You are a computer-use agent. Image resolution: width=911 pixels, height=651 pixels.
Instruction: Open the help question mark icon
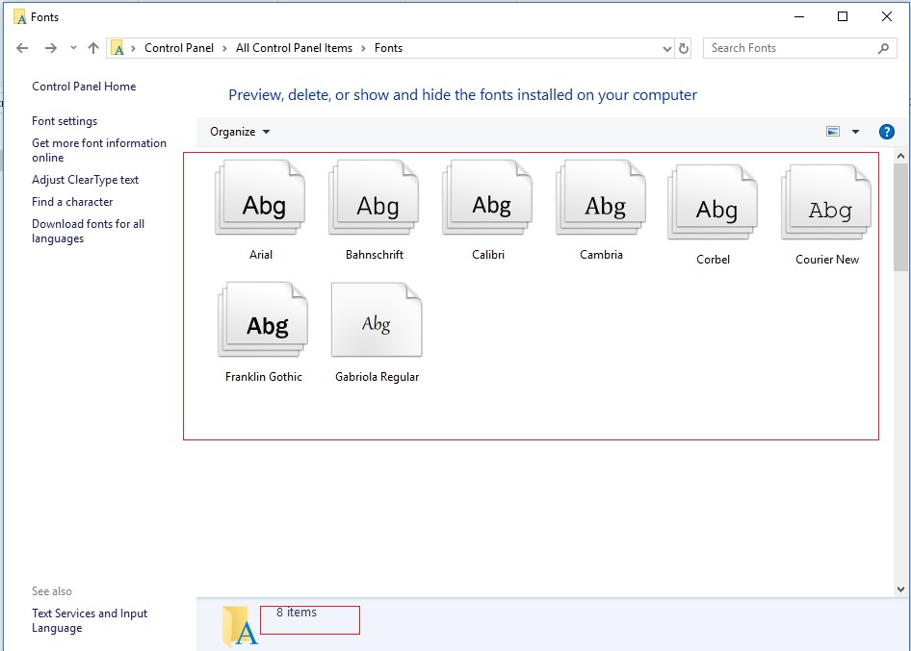pyautogui.click(x=887, y=132)
